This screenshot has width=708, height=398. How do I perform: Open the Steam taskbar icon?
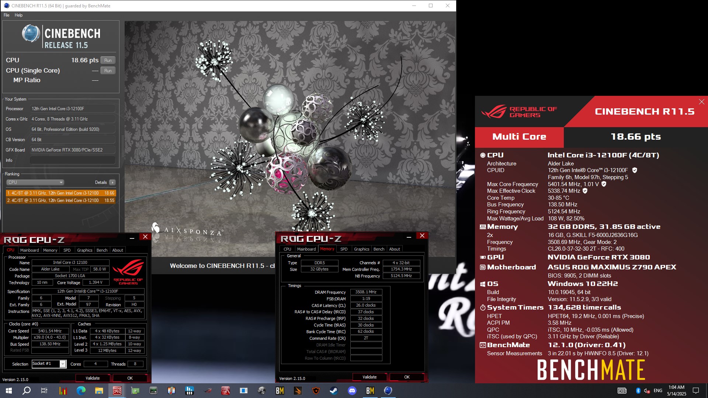[x=334, y=391]
